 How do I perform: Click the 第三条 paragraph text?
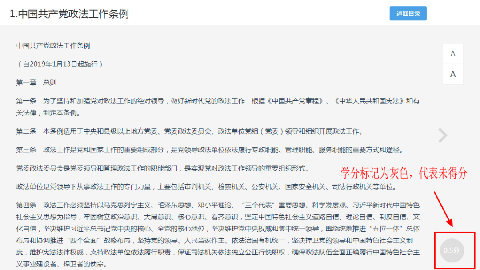[209, 150]
